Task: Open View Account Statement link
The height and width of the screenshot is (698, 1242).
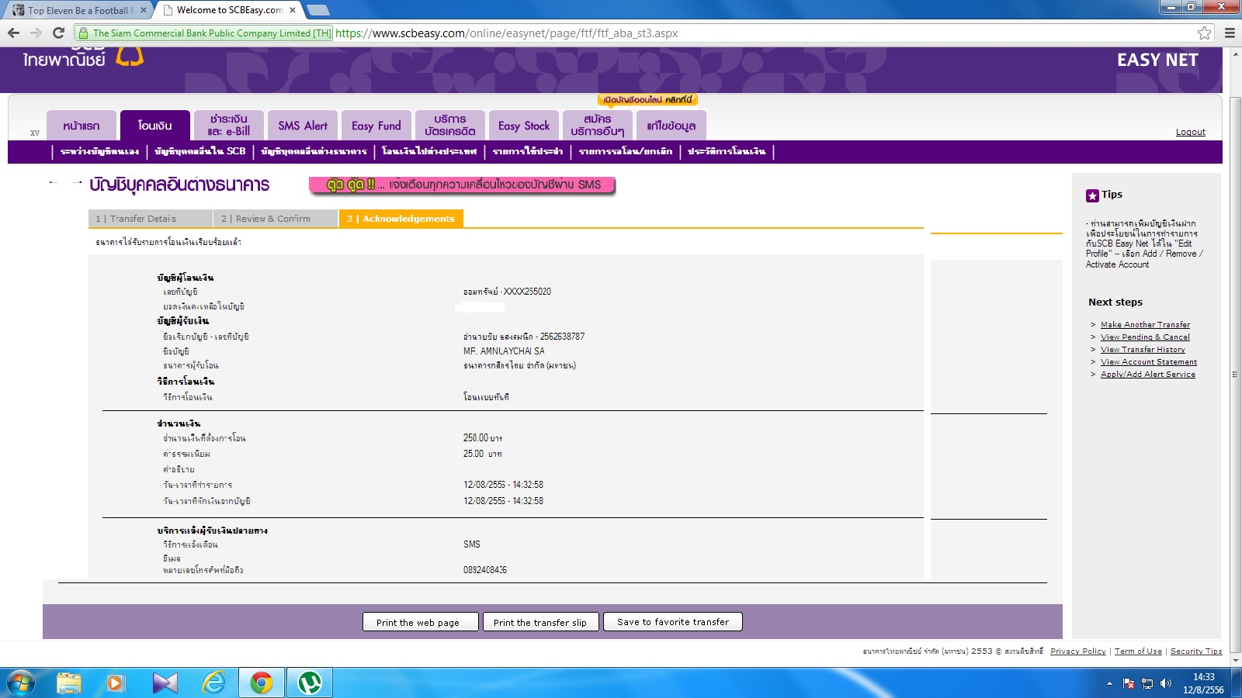Action: [x=1149, y=362]
